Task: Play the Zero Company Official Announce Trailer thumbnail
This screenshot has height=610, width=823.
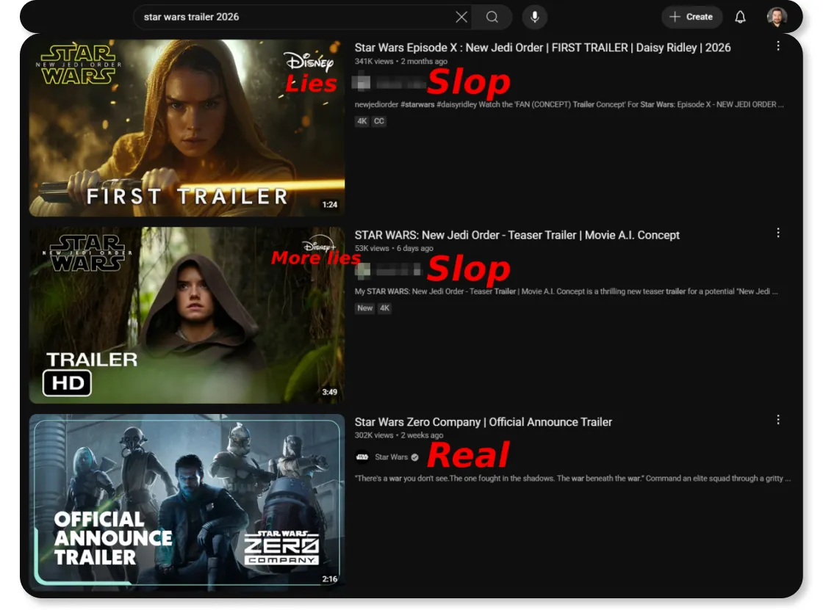Action: [187, 503]
